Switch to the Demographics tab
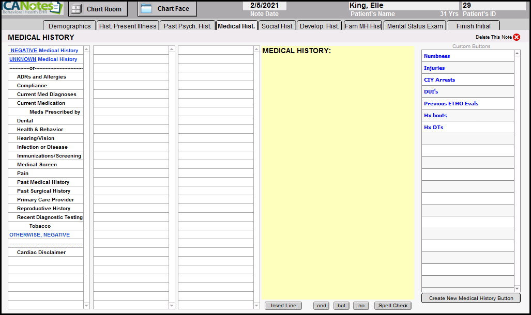 69,26
